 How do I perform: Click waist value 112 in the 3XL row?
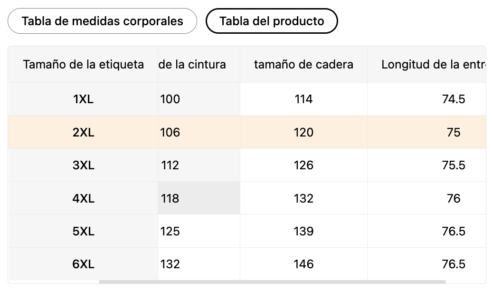(170, 165)
